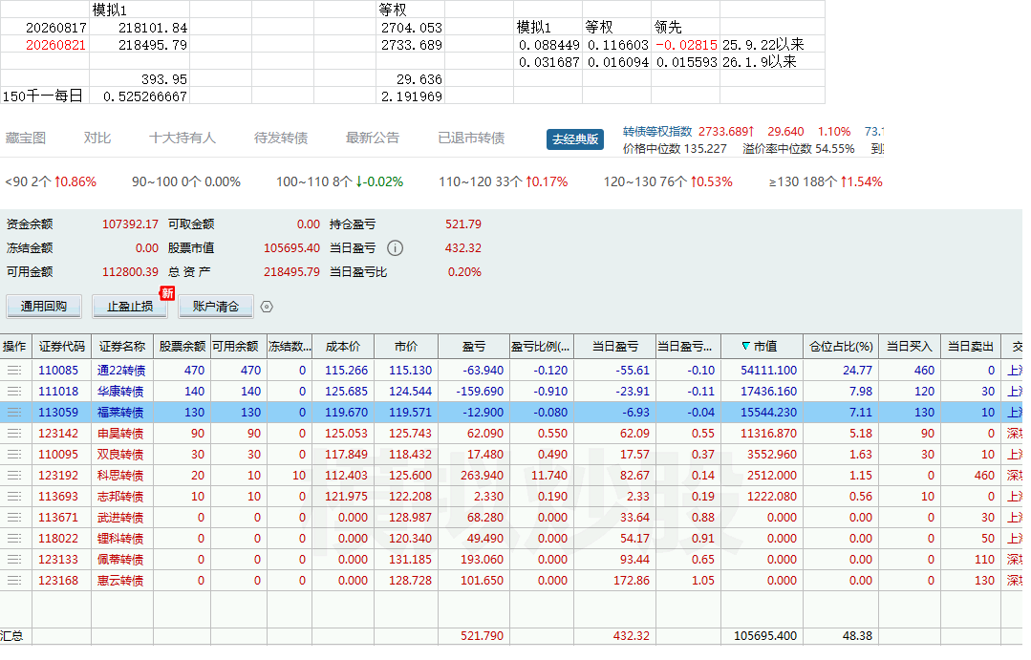Sort by 当日卖出 column header

point(971,347)
